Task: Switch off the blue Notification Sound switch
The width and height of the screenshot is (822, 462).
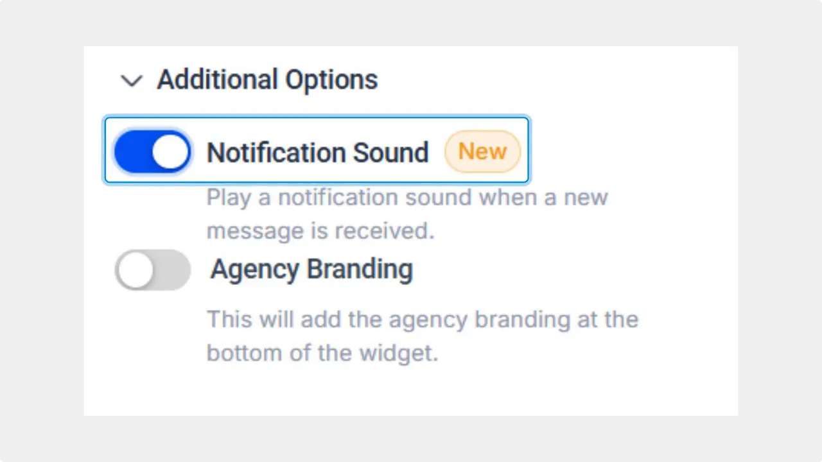Action: click(x=152, y=151)
